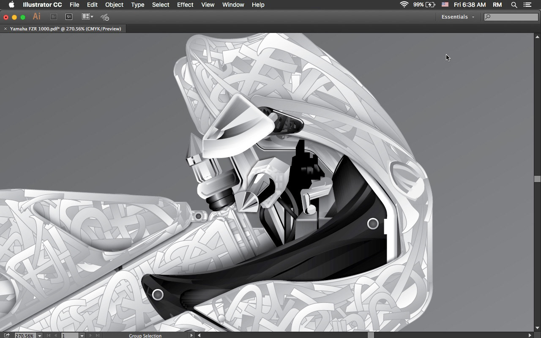Close the Yamaha FZR 1000.pdf tab

pos(5,29)
